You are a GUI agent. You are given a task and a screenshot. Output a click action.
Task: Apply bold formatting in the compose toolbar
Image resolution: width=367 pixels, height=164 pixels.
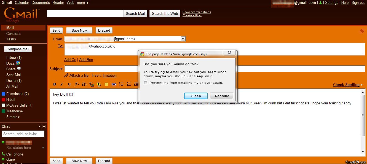pyautogui.click(x=54, y=84)
